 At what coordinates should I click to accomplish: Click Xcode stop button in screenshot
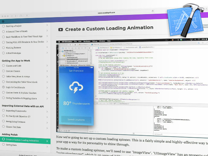(75, 45)
